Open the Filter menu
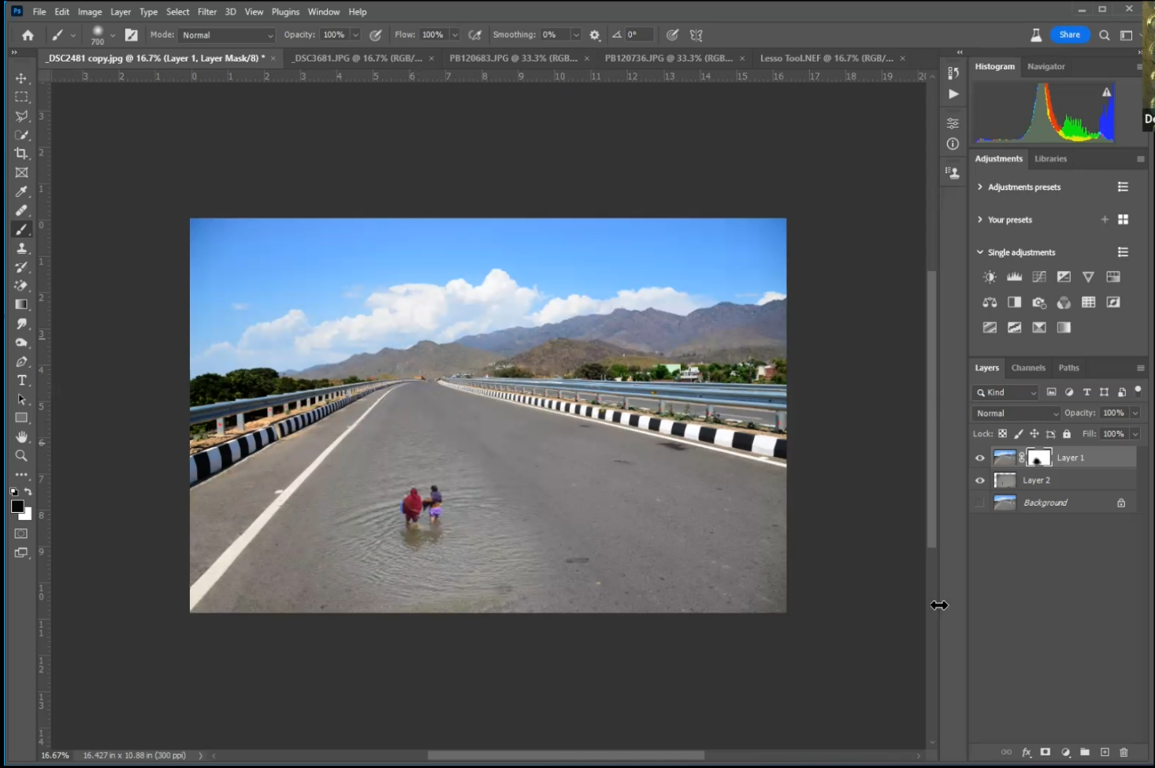This screenshot has height=768, width=1155. pyautogui.click(x=207, y=12)
